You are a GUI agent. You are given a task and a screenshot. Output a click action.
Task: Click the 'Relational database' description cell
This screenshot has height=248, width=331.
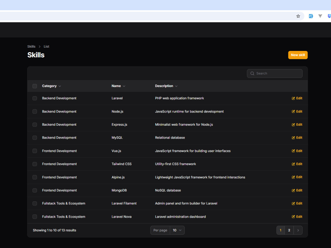pyautogui.click(x=170, y=138)
